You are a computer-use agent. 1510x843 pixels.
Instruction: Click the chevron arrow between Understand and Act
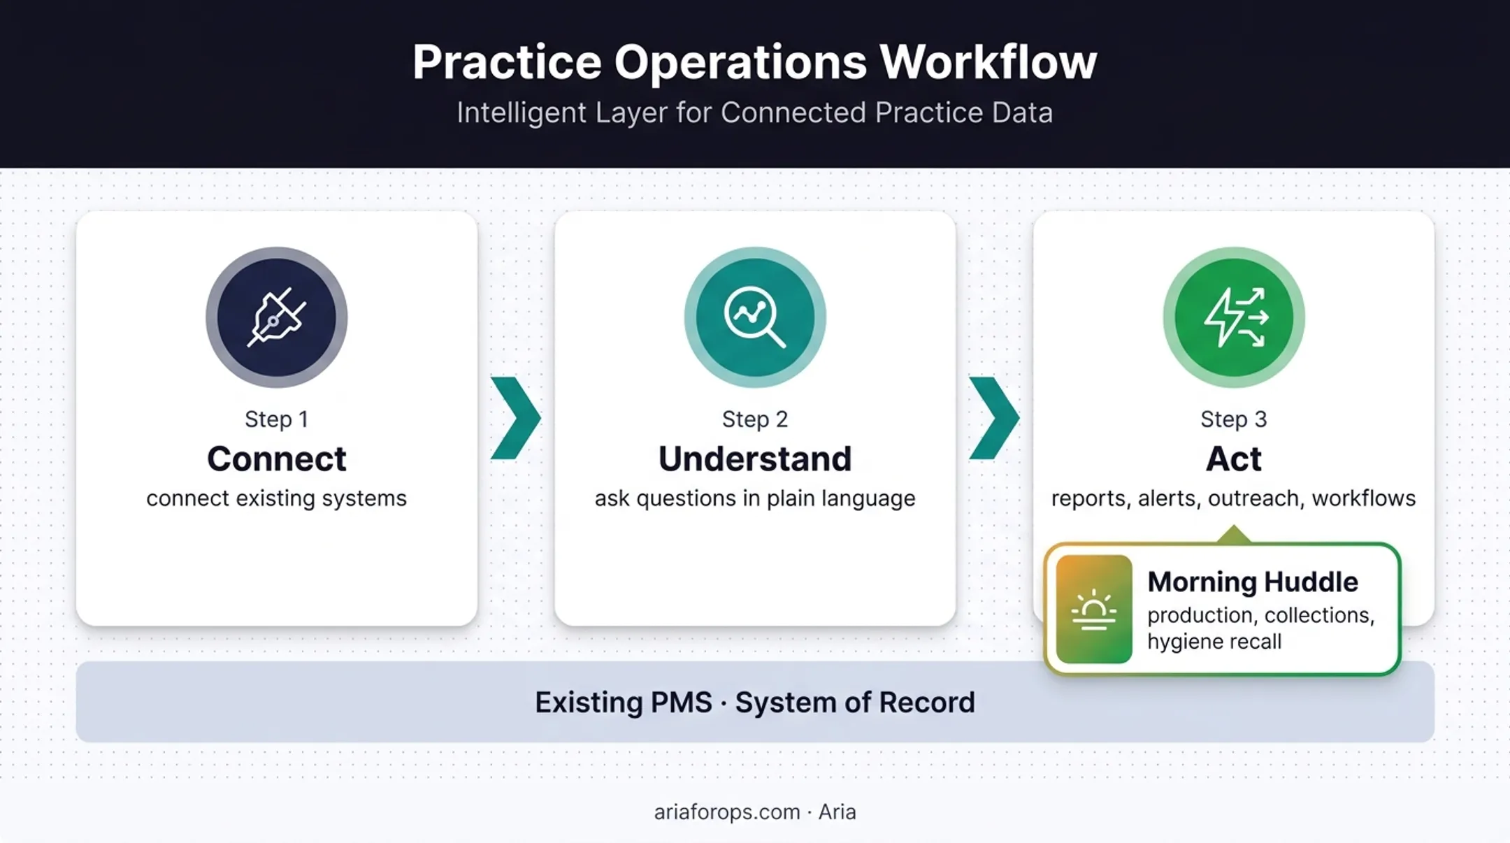coord(994,418)
